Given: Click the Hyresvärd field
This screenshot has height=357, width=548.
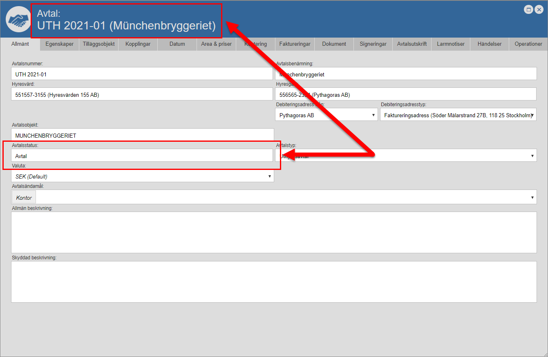Looking at the screenshot, I should point(142,95).
